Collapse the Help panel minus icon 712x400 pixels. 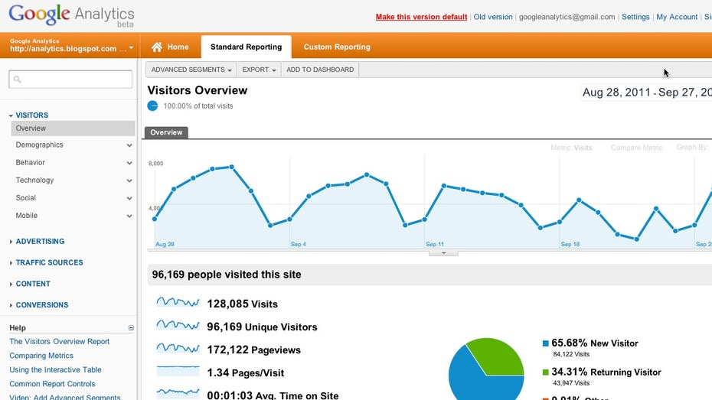(131, 327)
